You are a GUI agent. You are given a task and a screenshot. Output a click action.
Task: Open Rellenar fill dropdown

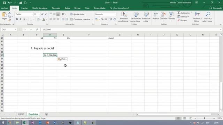coord(183,17)
